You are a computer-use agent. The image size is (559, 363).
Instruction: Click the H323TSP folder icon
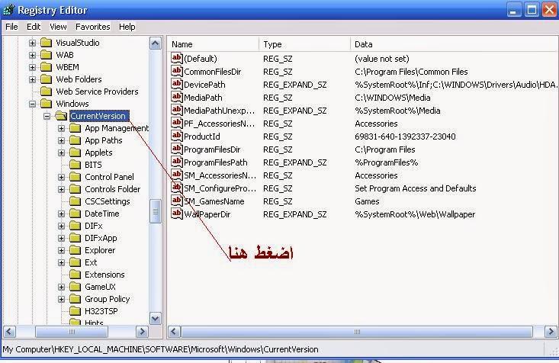75,311
